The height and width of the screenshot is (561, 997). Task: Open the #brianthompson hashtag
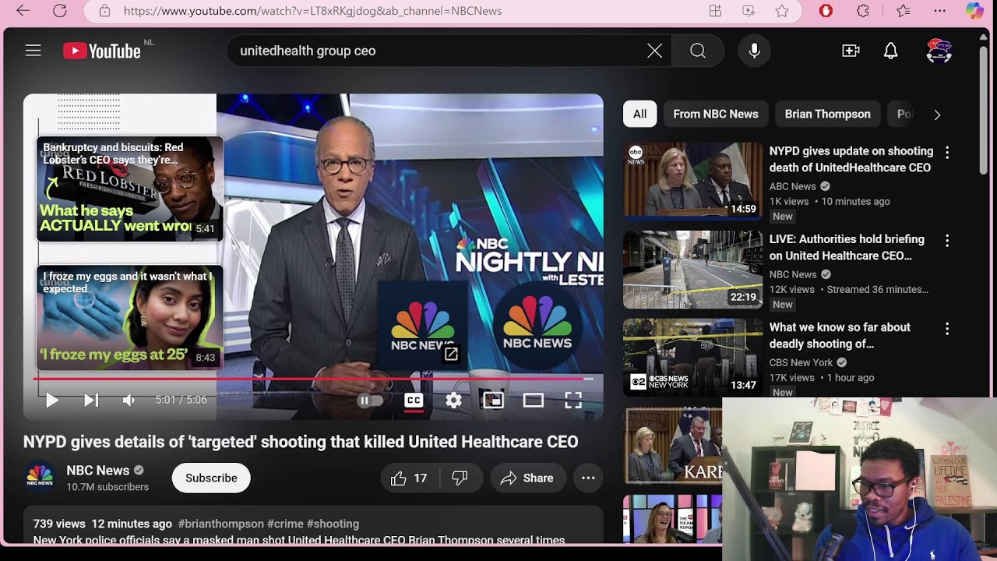(x=221, y=524)
